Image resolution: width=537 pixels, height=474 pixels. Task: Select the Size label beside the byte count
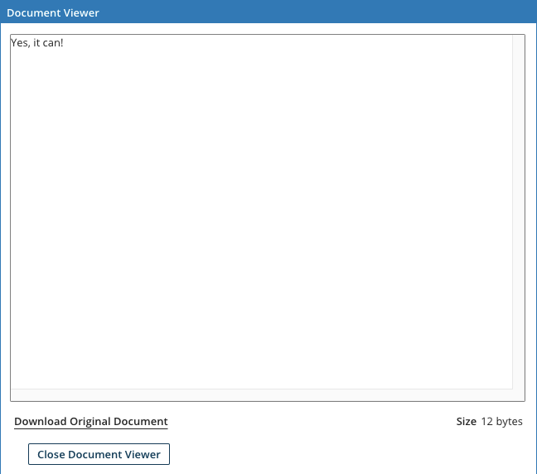466,421
